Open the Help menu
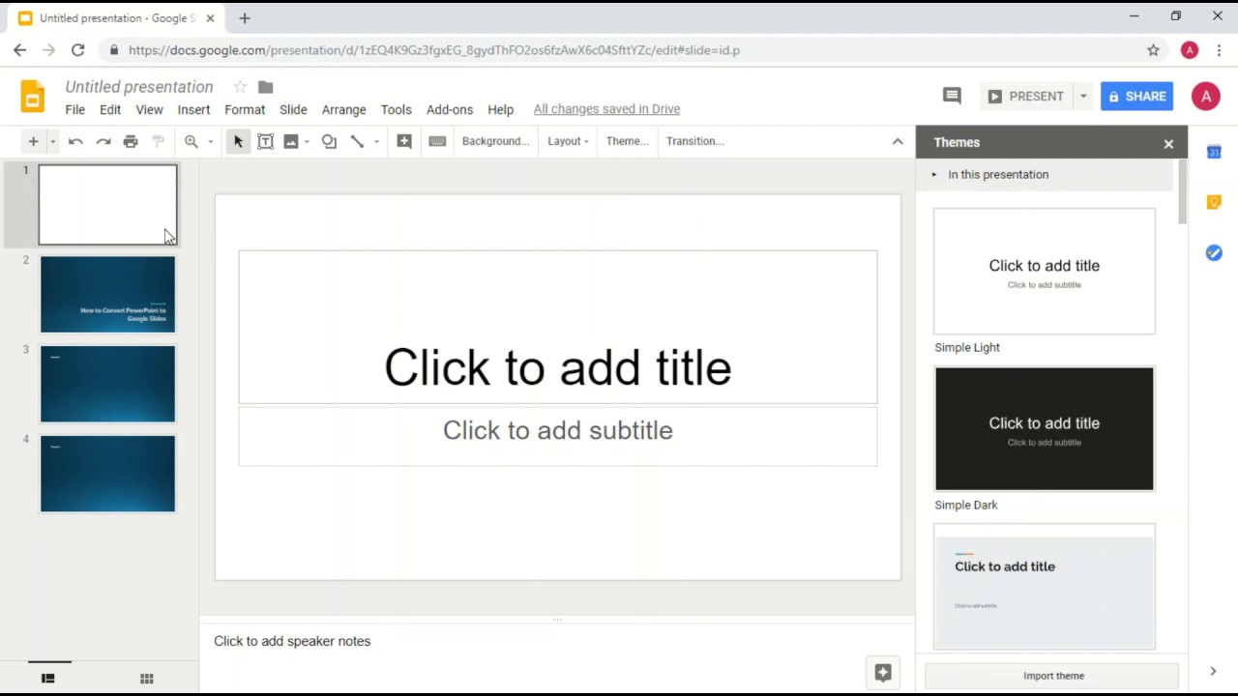The width and height of the screenshot is (1238, 696). (x=500, y=109)
